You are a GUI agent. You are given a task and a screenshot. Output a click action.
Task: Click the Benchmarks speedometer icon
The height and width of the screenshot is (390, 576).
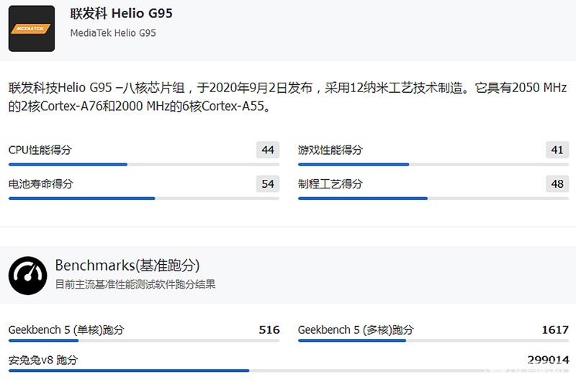pyautogui.click(x=28, y=276)
